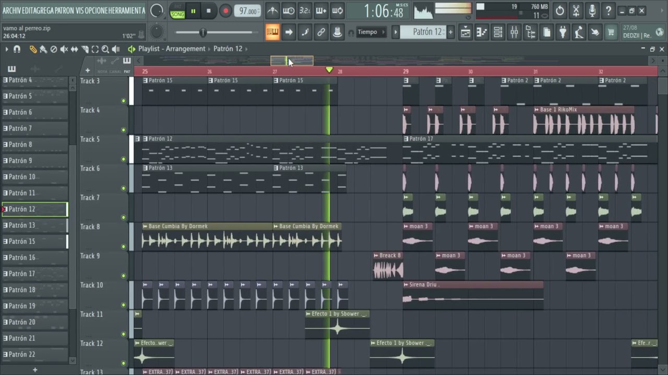668x375 pixels.
Task: Click the Base 1 RikoMix audio clip
Action: coord(584,121)
